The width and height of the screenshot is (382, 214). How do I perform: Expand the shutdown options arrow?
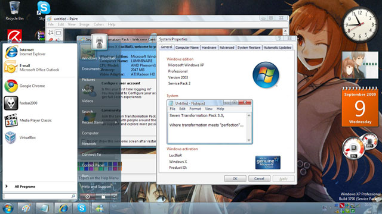[x=114, y=197]
